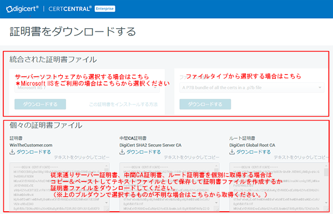Click the 中間CA証明書 column label
Viewport: 333px width, 214px height.
(133, 138)
